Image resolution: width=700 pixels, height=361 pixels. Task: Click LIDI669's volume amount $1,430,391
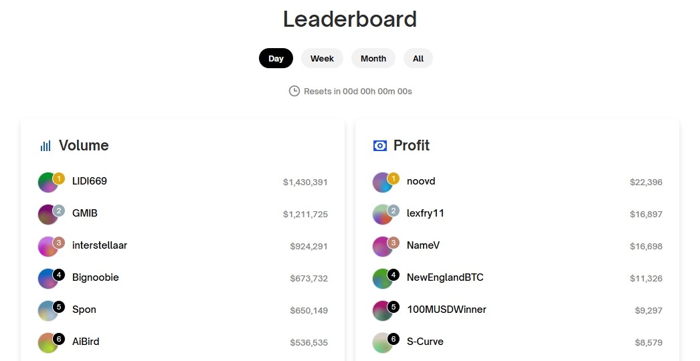(305, 182)
